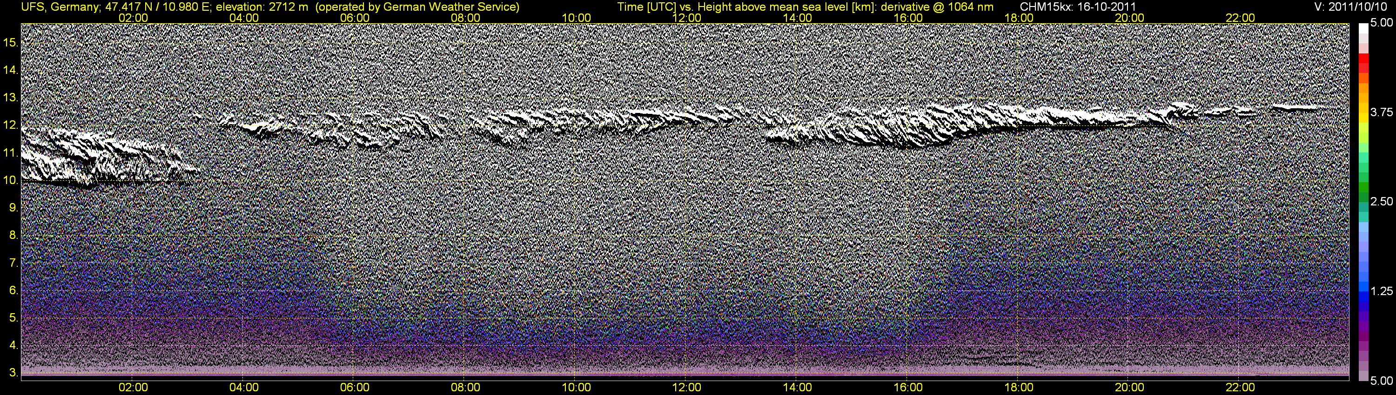The width and height of the screenshot is (1396, 395).
Task: Click the '16:00' label on the top time axis
Action: pos(908,18)
